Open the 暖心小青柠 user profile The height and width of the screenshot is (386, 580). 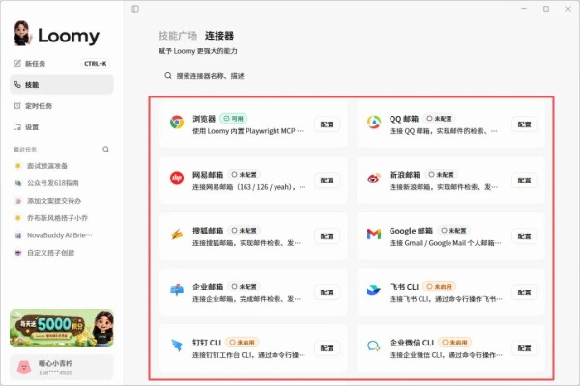pyautogui.click(x=62, y=368)
